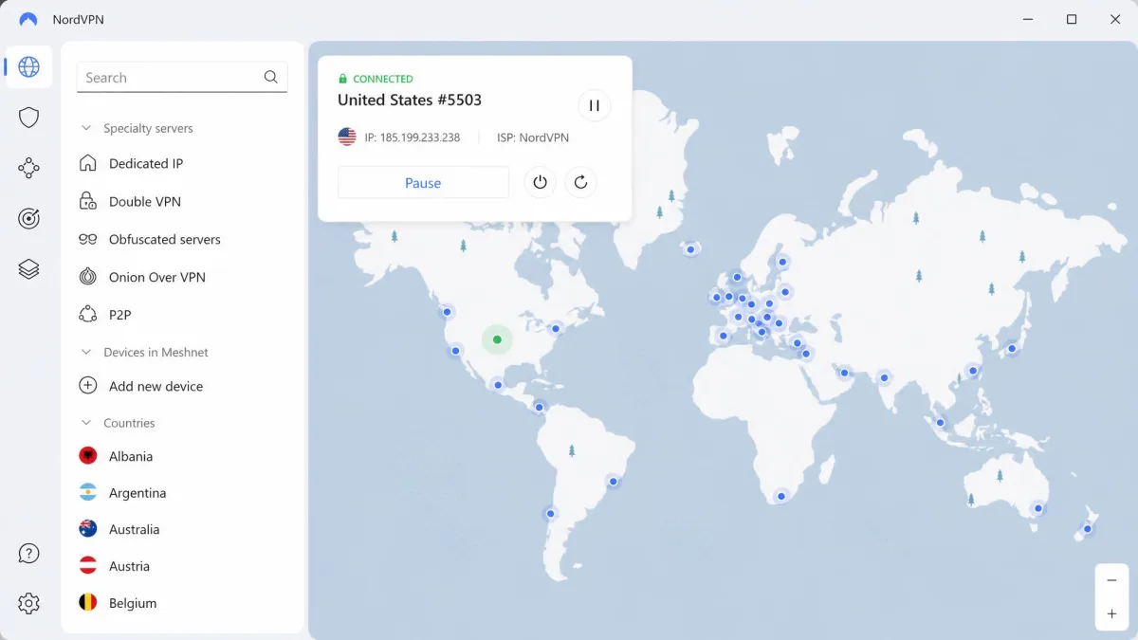Open the Threat Protection shield icon
Viewport: 1138px width, 640px height.
[x=28, y=118]
